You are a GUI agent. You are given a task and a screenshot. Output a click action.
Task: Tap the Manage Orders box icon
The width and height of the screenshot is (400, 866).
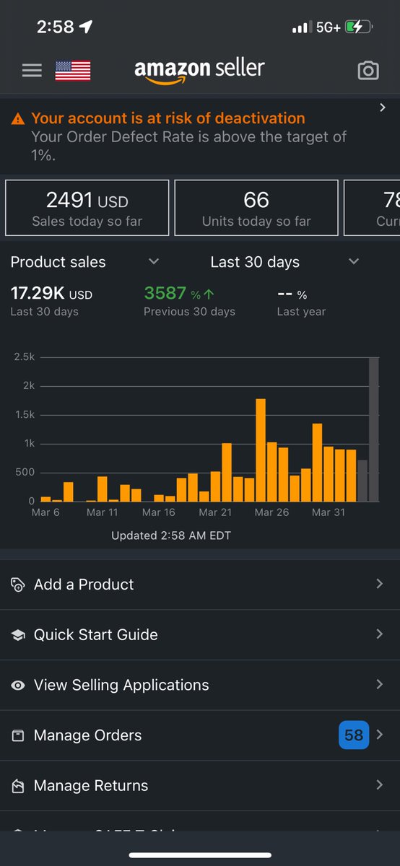[18, 735]
